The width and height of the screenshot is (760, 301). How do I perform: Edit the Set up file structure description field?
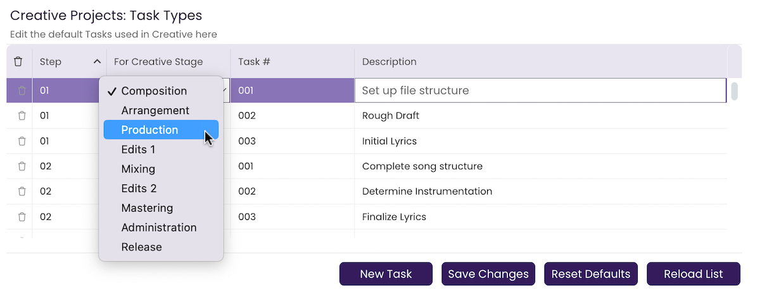540,91
